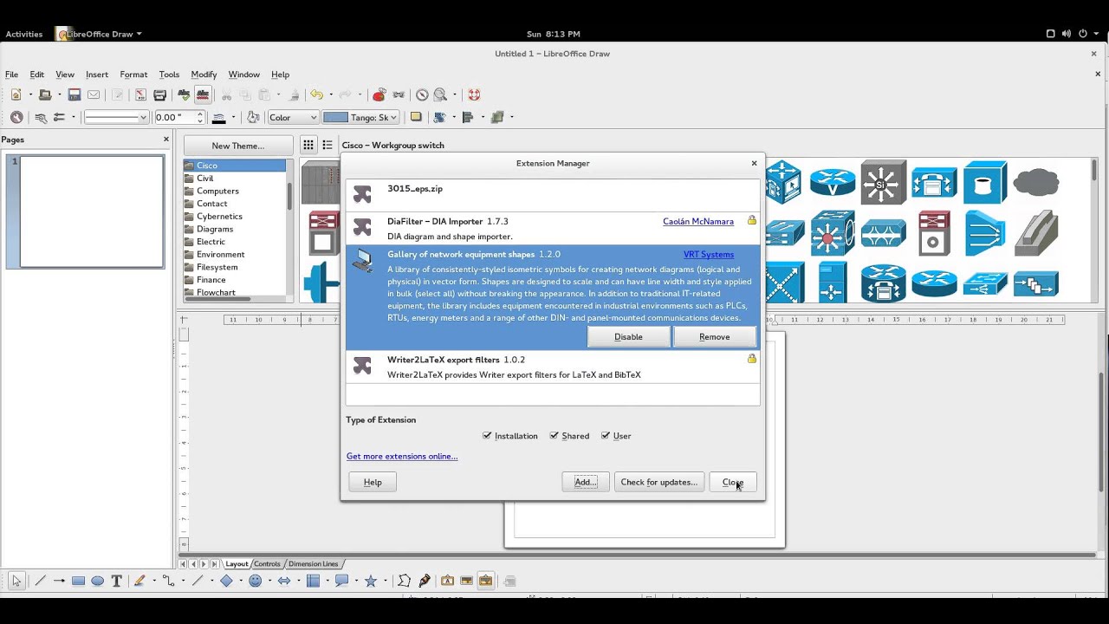Click the Add... button
Screen dimensions: 1109x624
point(585,482)
